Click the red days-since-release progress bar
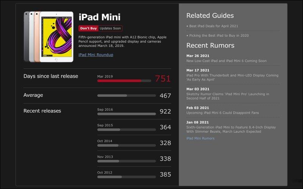This screenshot has height=189, width=303. click(124, 81)
